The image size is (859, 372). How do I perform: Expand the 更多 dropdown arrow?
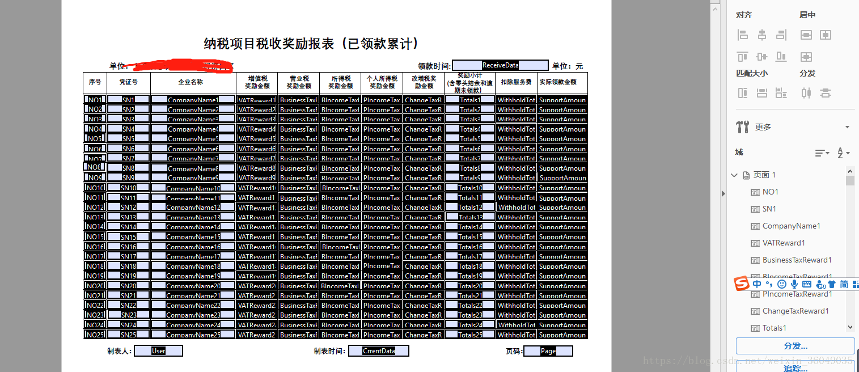tap(848, 126)
